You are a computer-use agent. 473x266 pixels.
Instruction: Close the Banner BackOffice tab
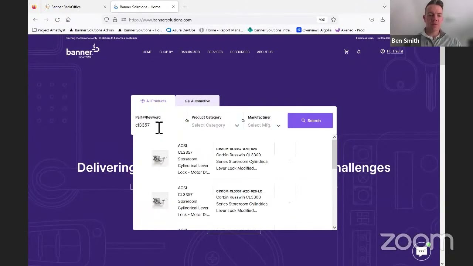(x=105, y=7)
